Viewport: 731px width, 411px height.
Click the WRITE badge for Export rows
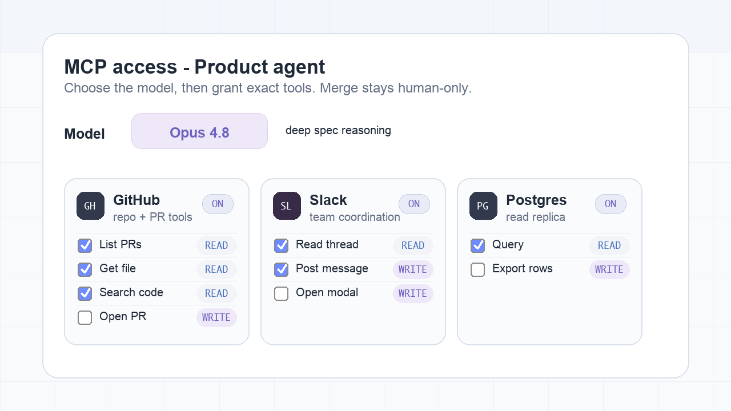[609, 269]
